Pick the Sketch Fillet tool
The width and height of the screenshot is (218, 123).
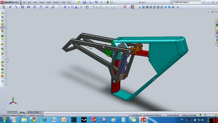pyautogui.click(x=59, y=7)
